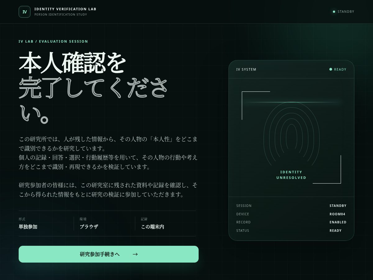Image resolution: width=373 pixels, height=280 pixels.
Task: Click the STANDBY value in the SESSION row
Action: click(338, 206)
